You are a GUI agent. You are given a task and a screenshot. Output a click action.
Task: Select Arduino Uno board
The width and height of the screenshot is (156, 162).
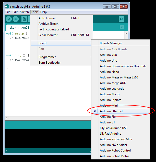(x=121, y=61)
